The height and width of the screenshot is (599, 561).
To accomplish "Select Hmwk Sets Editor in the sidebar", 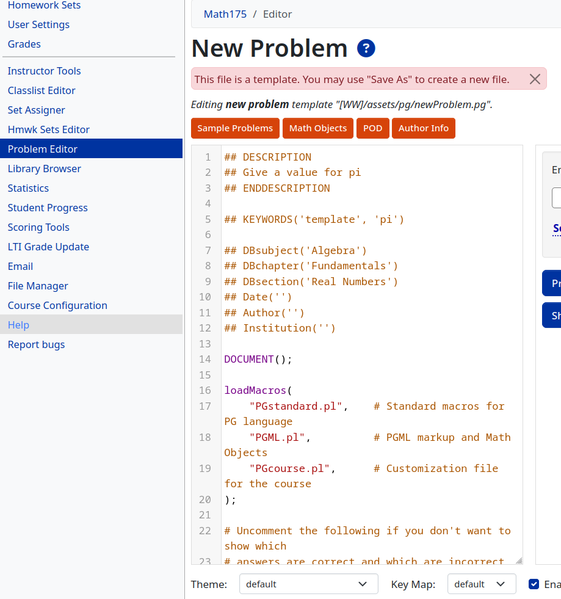I will 48,129.
